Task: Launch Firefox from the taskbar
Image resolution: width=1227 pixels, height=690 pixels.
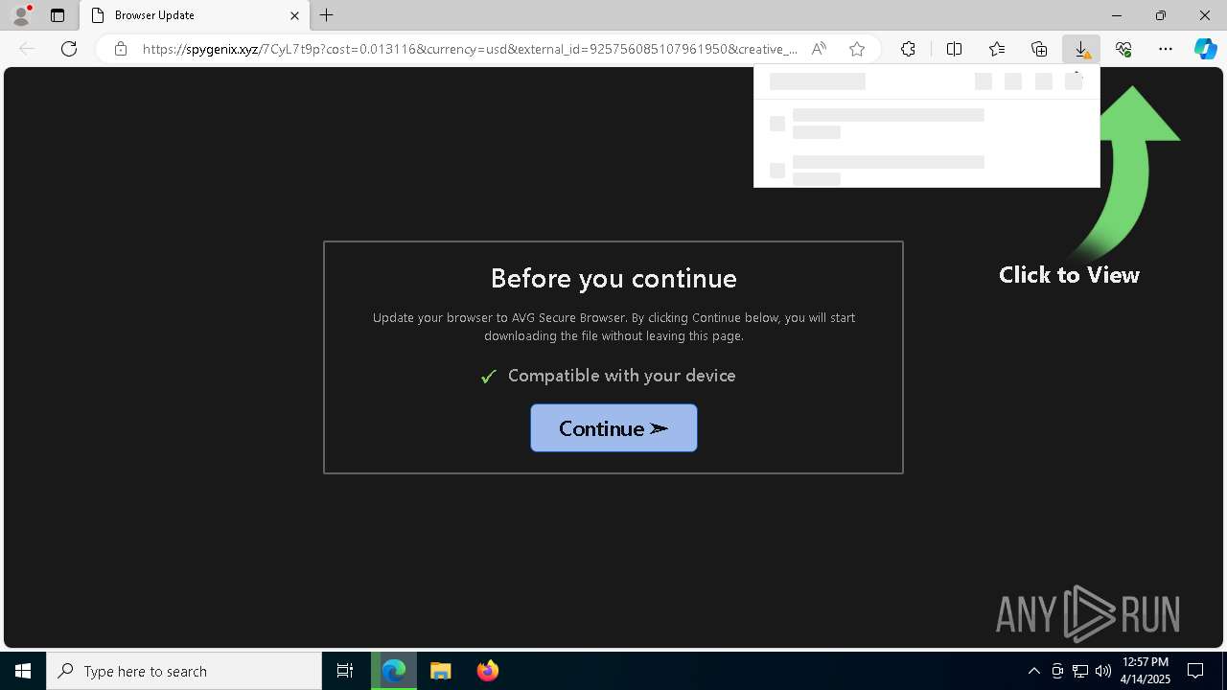Action: 488,671
